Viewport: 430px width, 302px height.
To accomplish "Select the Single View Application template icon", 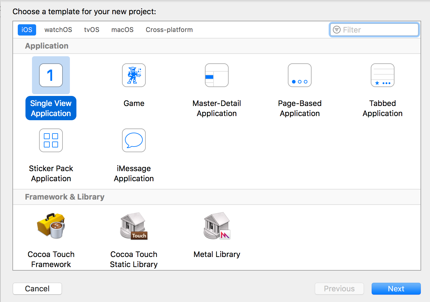I will click(51, 75).
